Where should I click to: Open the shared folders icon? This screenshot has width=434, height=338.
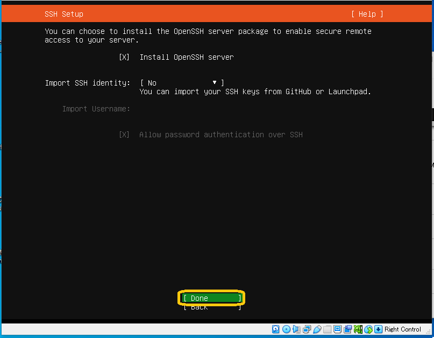tap(327, 329)
